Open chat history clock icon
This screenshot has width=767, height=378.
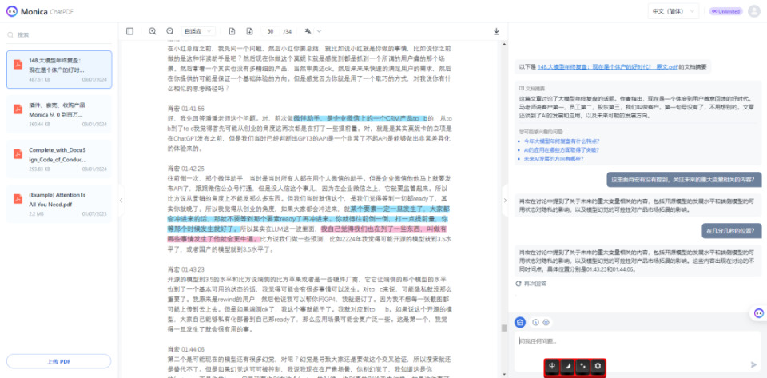point(535,322)
